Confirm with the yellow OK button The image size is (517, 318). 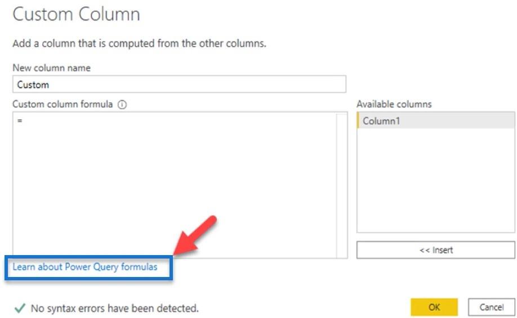click(x=434, y=307)
